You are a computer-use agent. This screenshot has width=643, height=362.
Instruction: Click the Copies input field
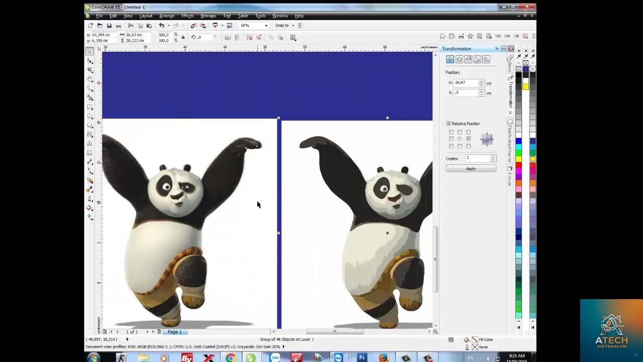coord(477,158)
